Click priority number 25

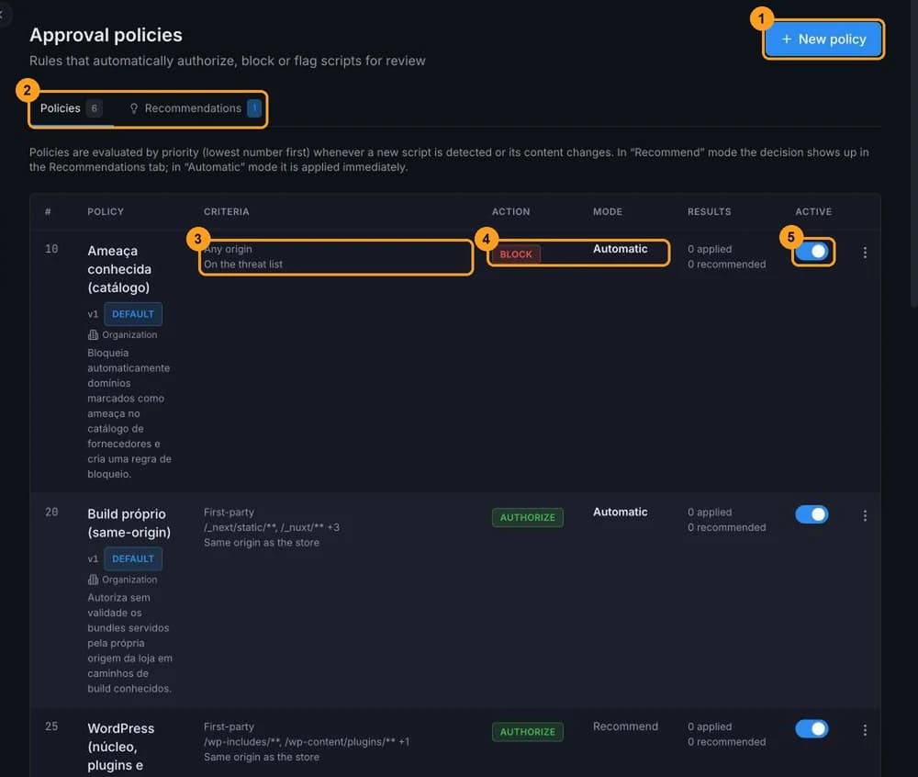click(x=51, y=726)
